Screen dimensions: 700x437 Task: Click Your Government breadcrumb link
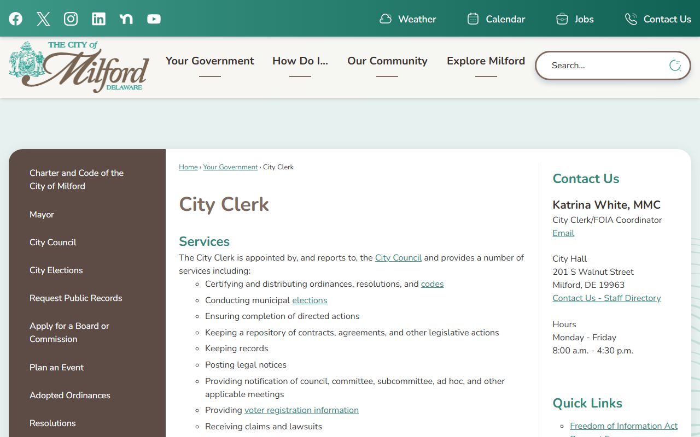coord(230,167)
